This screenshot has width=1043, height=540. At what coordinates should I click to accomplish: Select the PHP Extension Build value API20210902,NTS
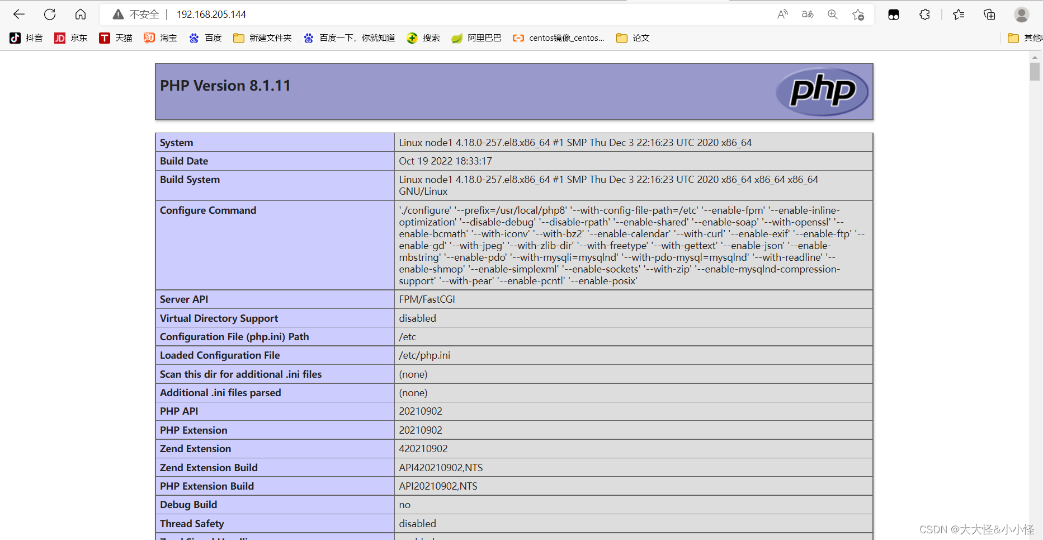[438, 486]
